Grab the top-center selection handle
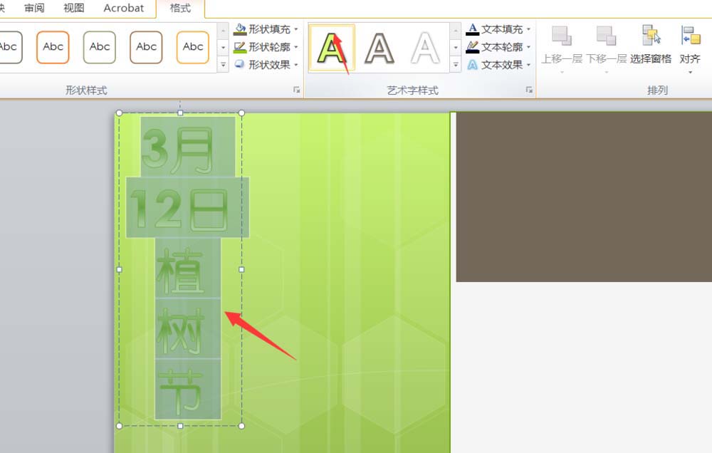Viewport: 712px width, 453px height. [x=180, y=113]
